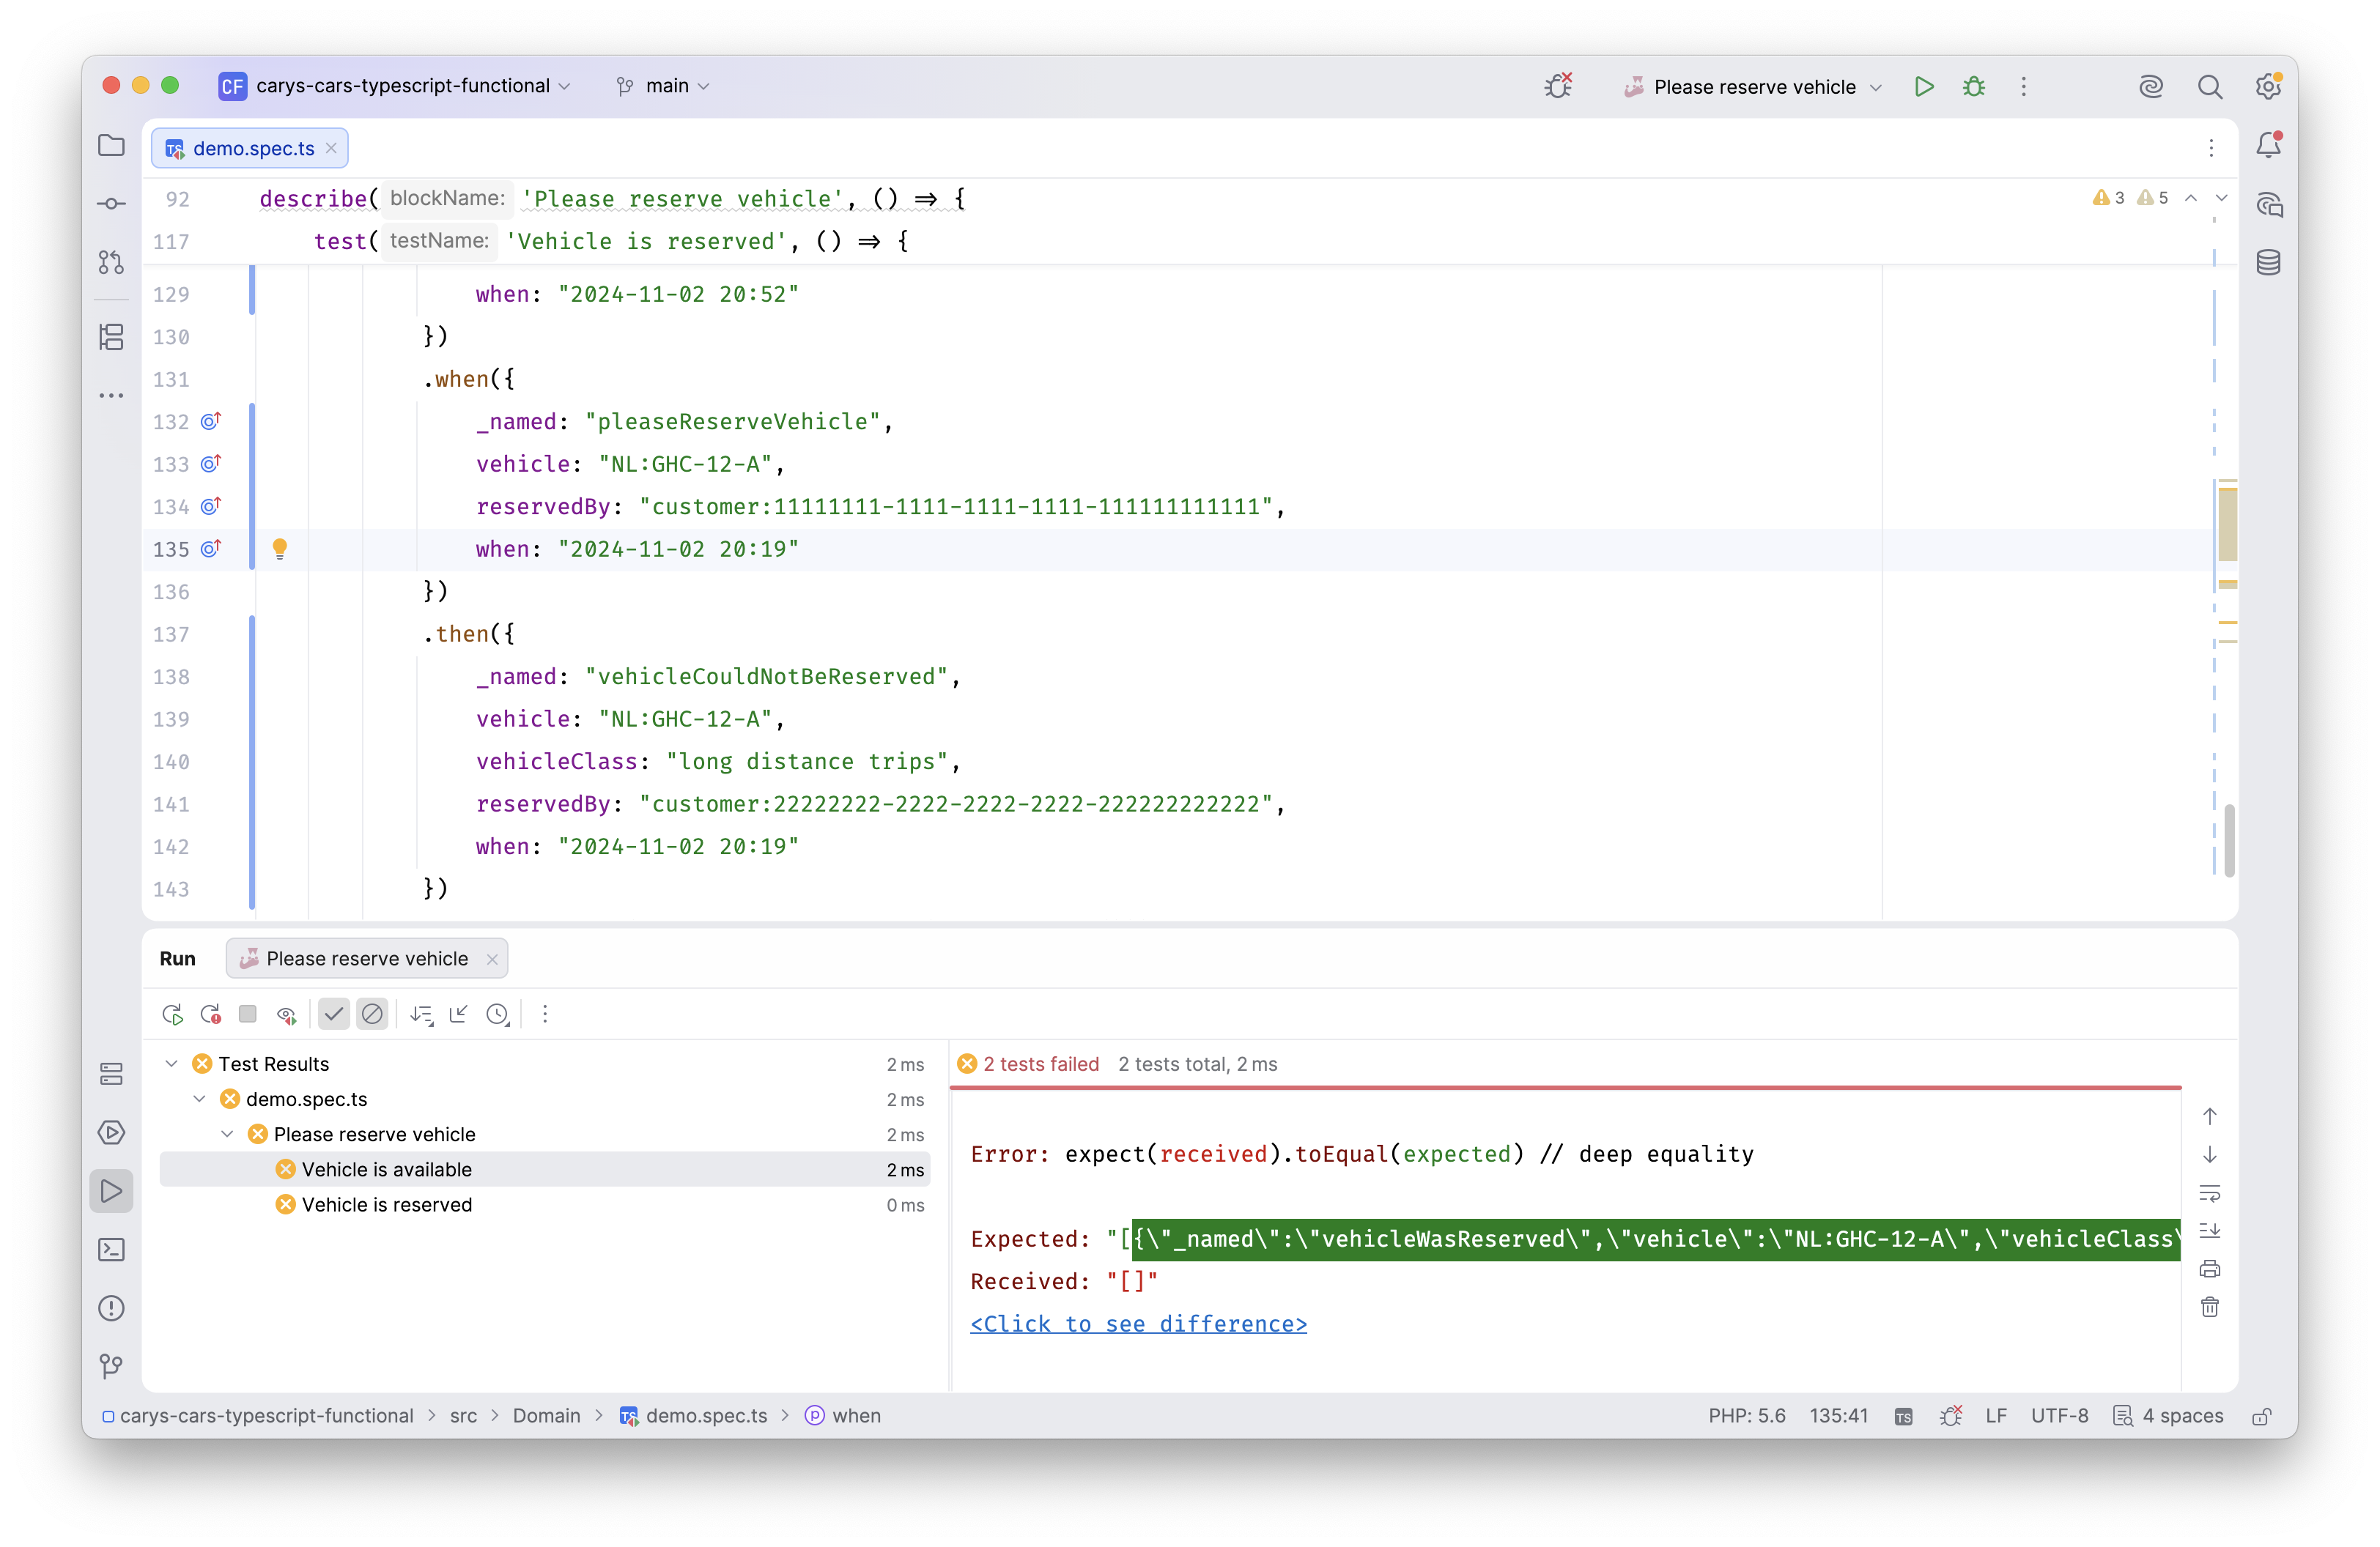The height and width of the screenshot is (1547, 2380).
Task: Rerun failed tests icon
Action: click(210, 1014)
